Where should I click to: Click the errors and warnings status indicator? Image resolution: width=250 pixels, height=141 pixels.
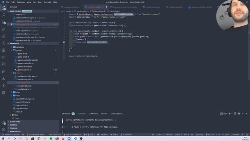(x=89, y=135)
